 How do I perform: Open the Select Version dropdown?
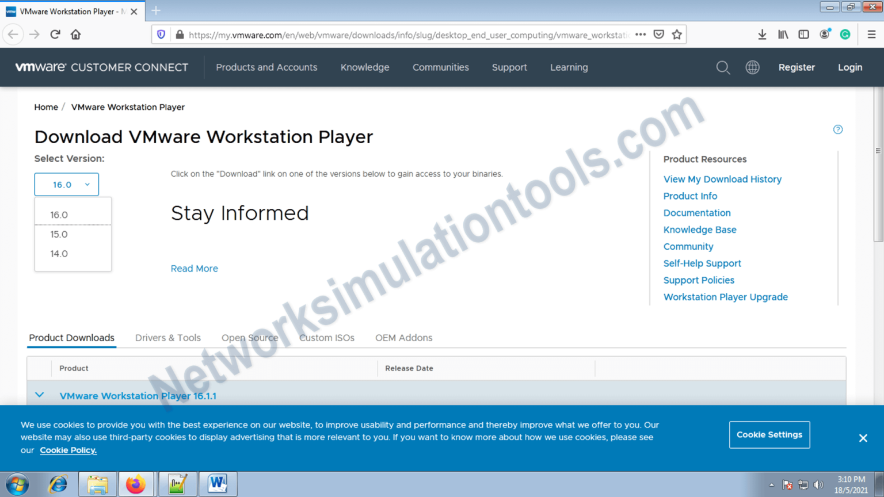pyautogui.click(x=66, y=184)
